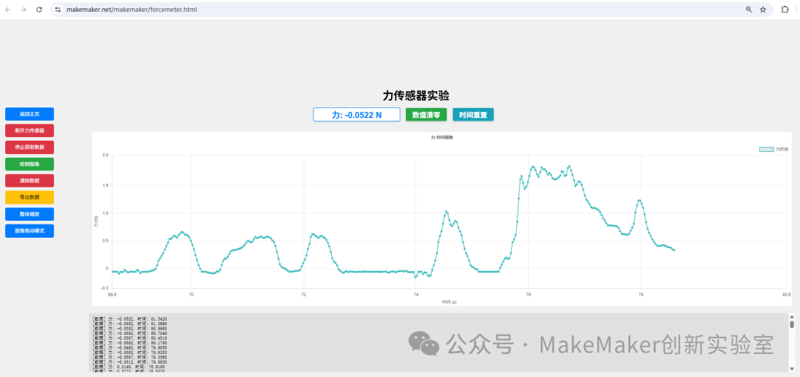Image resolution: width=800 pixels, height=377 pixels.
Task: Click the 断开力传感器 button
Action: pyautogui.click(x=30, y=130)
